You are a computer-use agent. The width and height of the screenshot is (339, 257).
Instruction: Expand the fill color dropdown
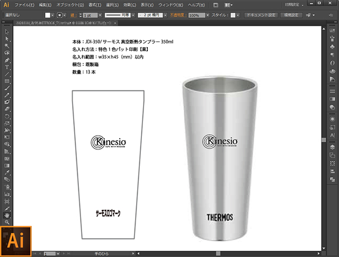(52, 15)
